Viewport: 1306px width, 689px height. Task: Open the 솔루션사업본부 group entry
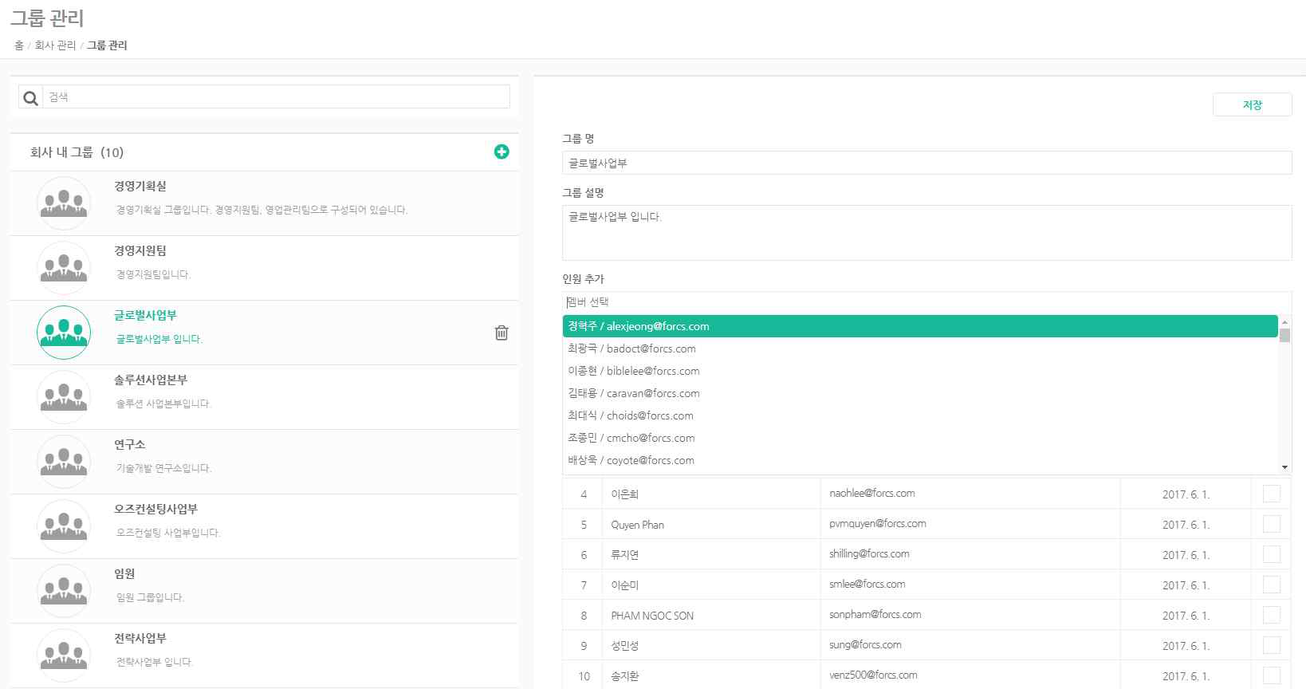point(264,397)
